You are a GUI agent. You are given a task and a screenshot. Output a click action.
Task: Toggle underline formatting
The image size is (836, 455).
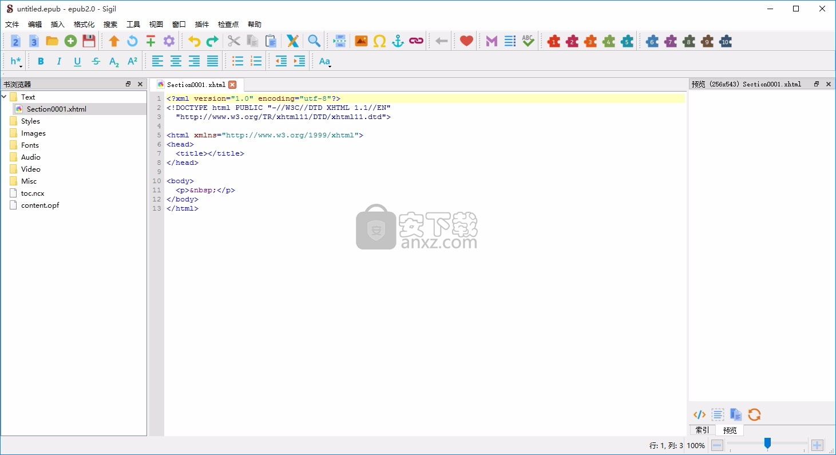(77, 61)
